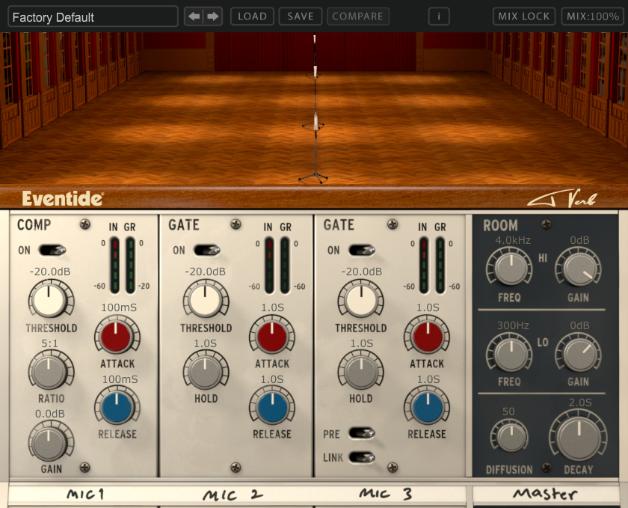
Task: Toggle the MIX LOCK button
Action: [x=524, y=16]
